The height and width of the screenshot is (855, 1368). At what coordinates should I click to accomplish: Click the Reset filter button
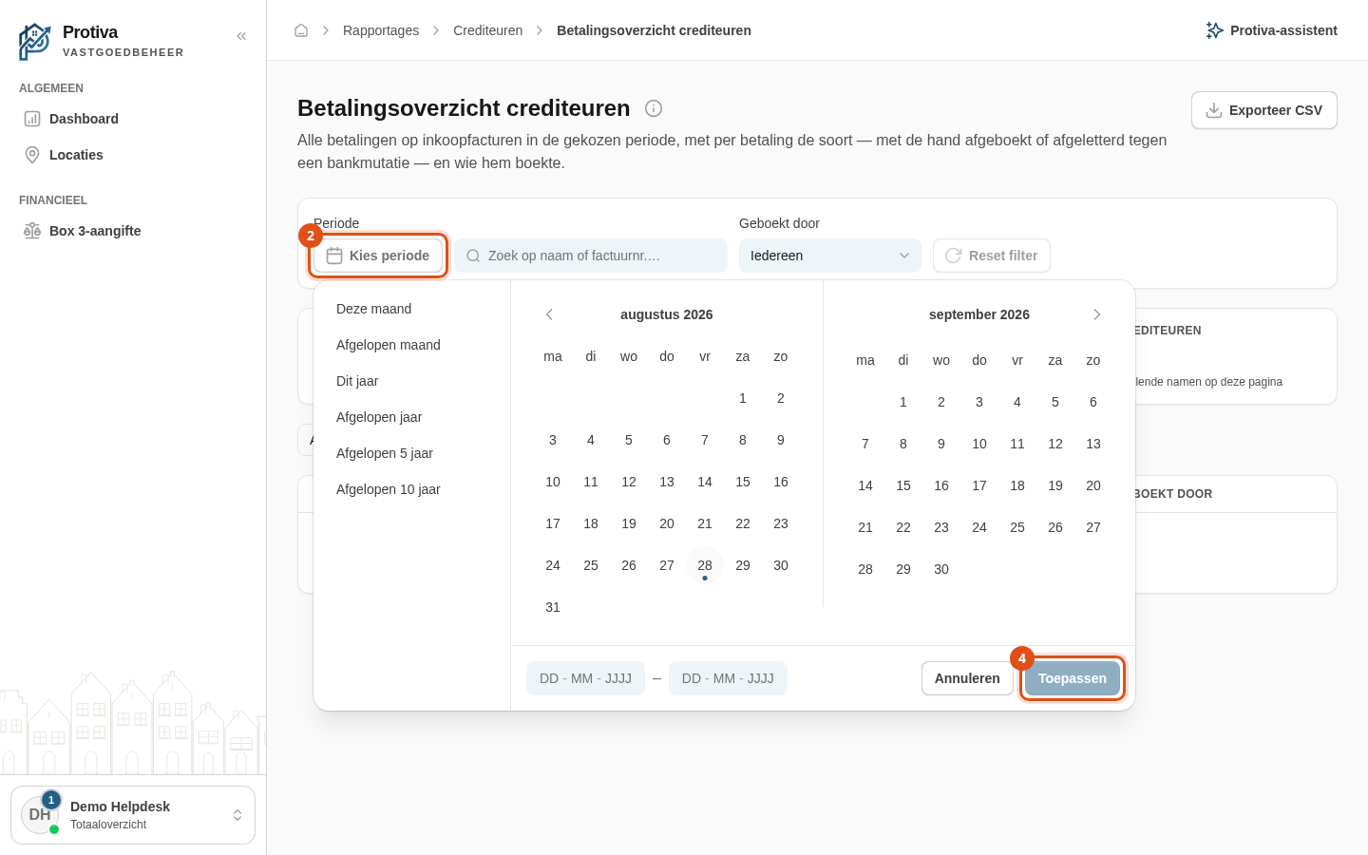pyautogui.click(x=992, y=256)
